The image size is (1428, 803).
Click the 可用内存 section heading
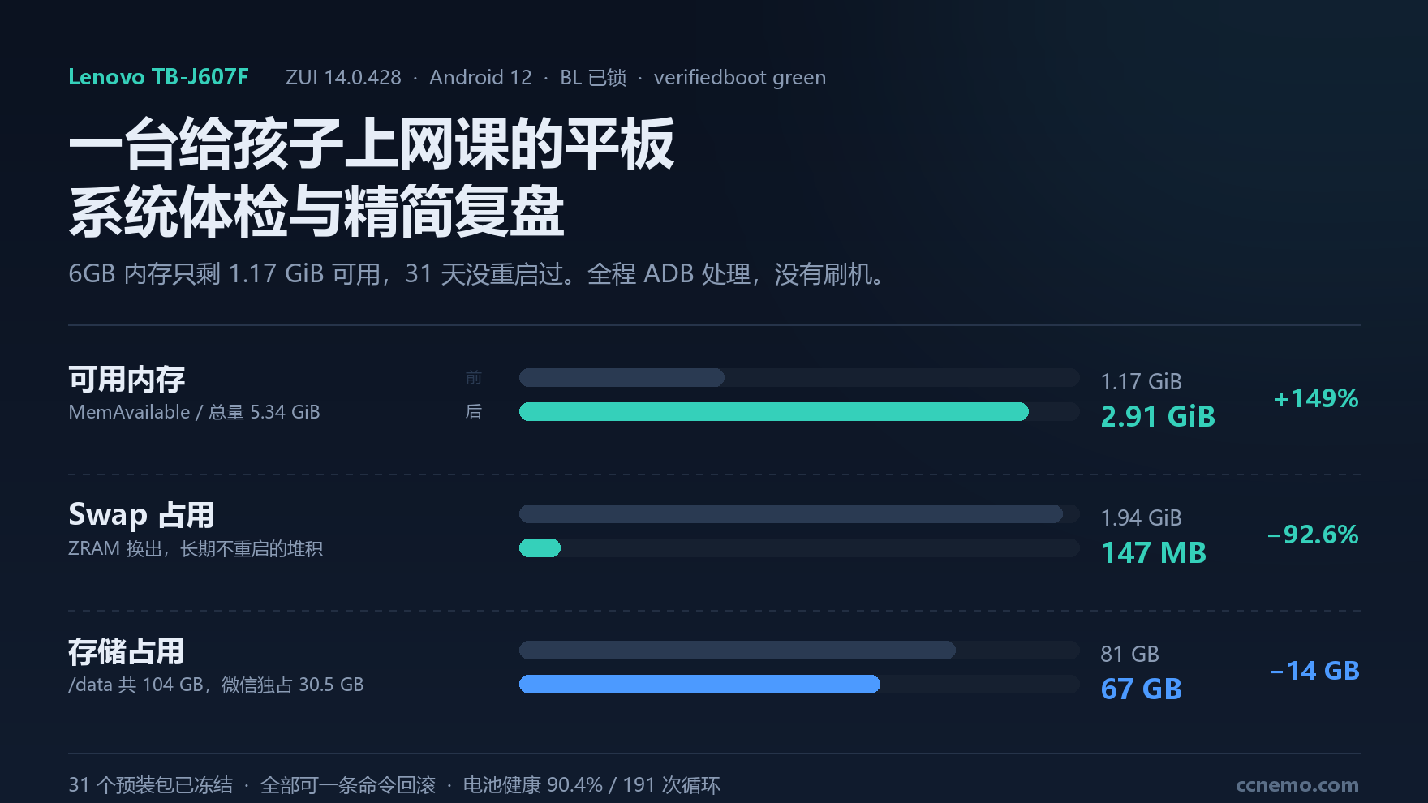tap(127, 379)
